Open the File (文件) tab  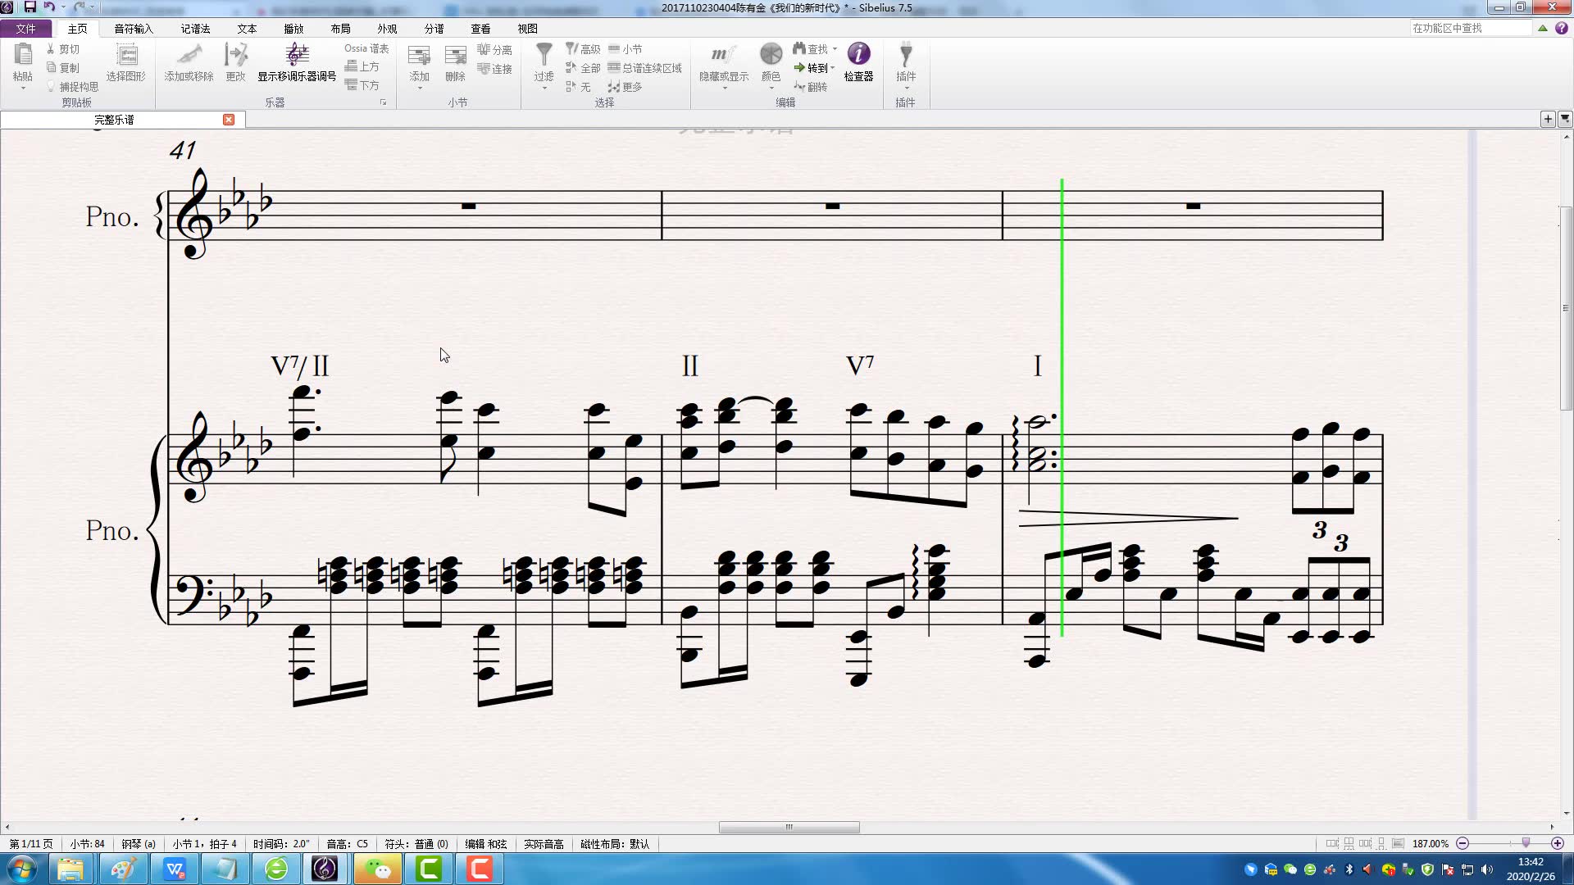pos(25,29)
